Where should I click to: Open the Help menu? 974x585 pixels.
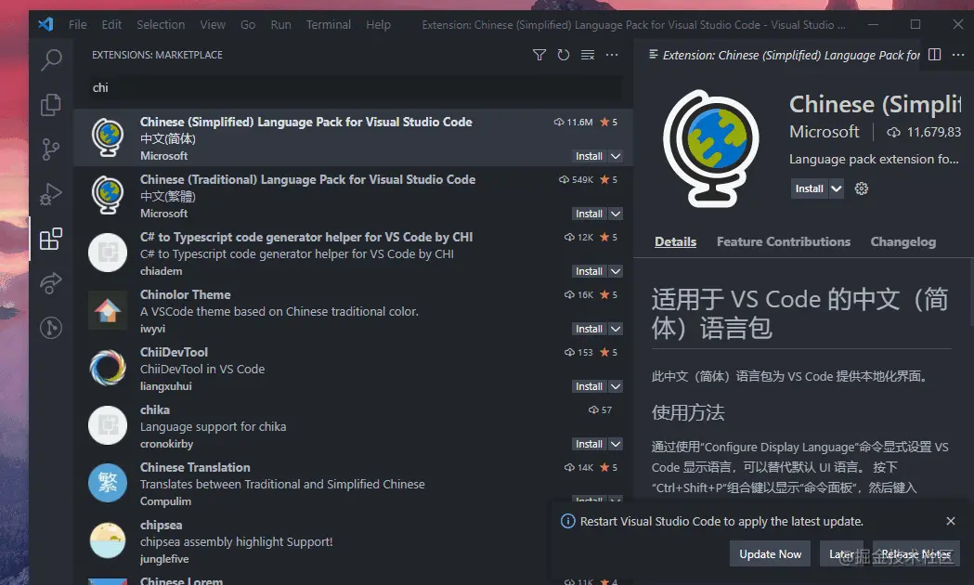(x=378, y=24)
